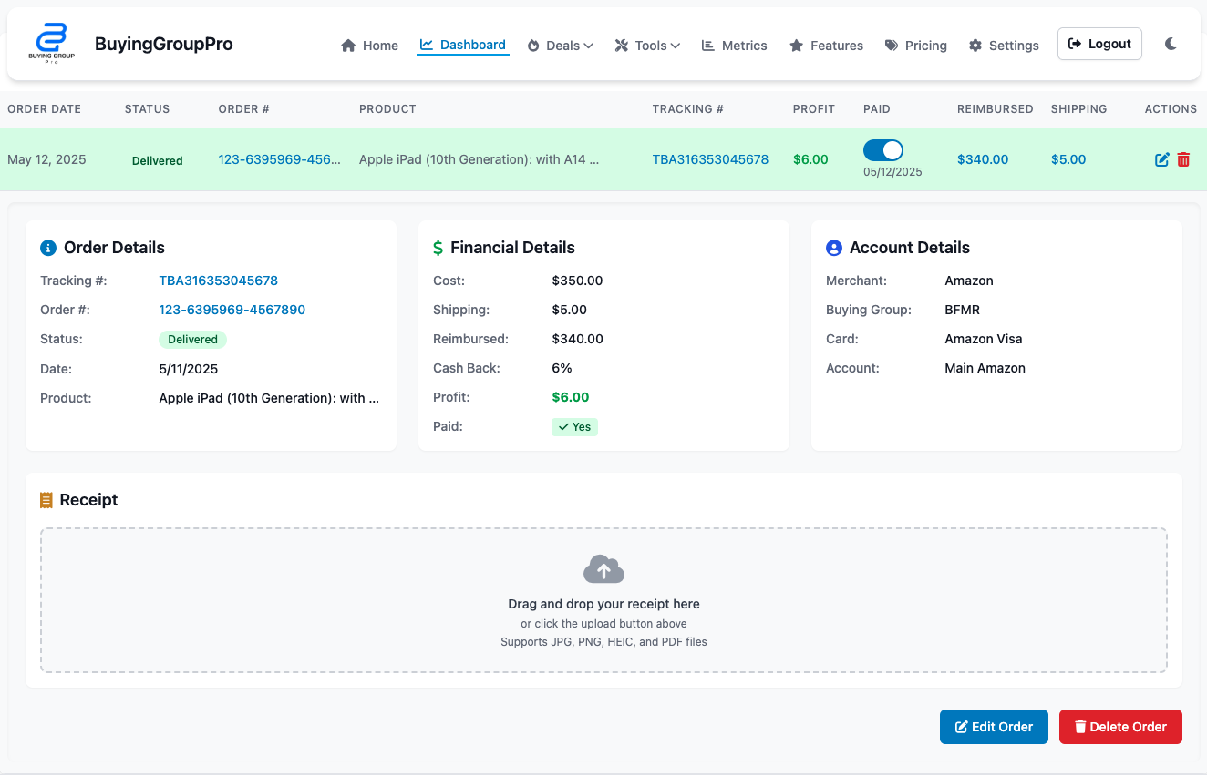Click the Main Amazon account value
The image size is (1207, 776).
985,368
